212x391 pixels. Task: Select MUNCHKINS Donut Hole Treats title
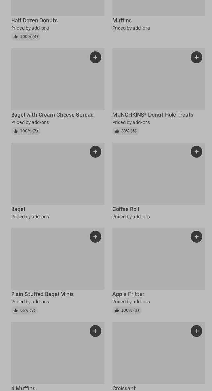152,115
